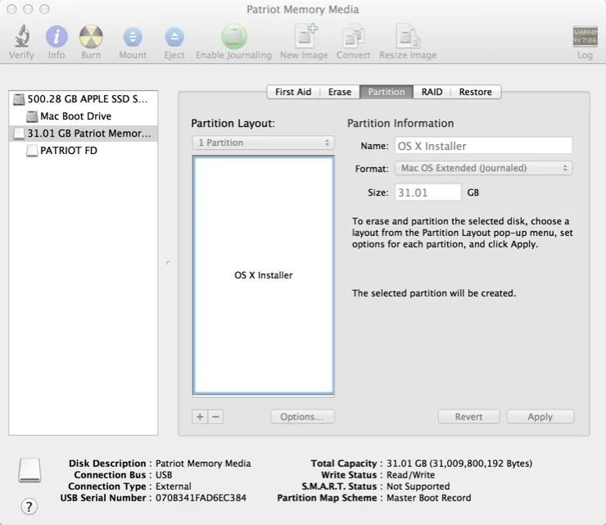Click Apply to create the partition
Viewport: 606px width, 525px height.
540,417
